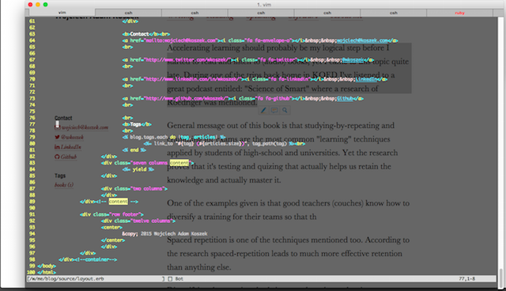Screen dimensions: 506x291
Task: Click the GitHub octocat icon
Action: coord(57,157)
